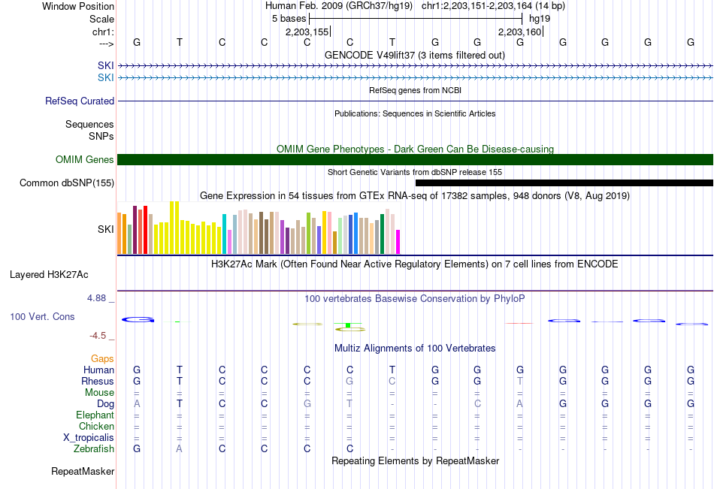Click the large blue G PhyloP logo

tap(138, 320)
